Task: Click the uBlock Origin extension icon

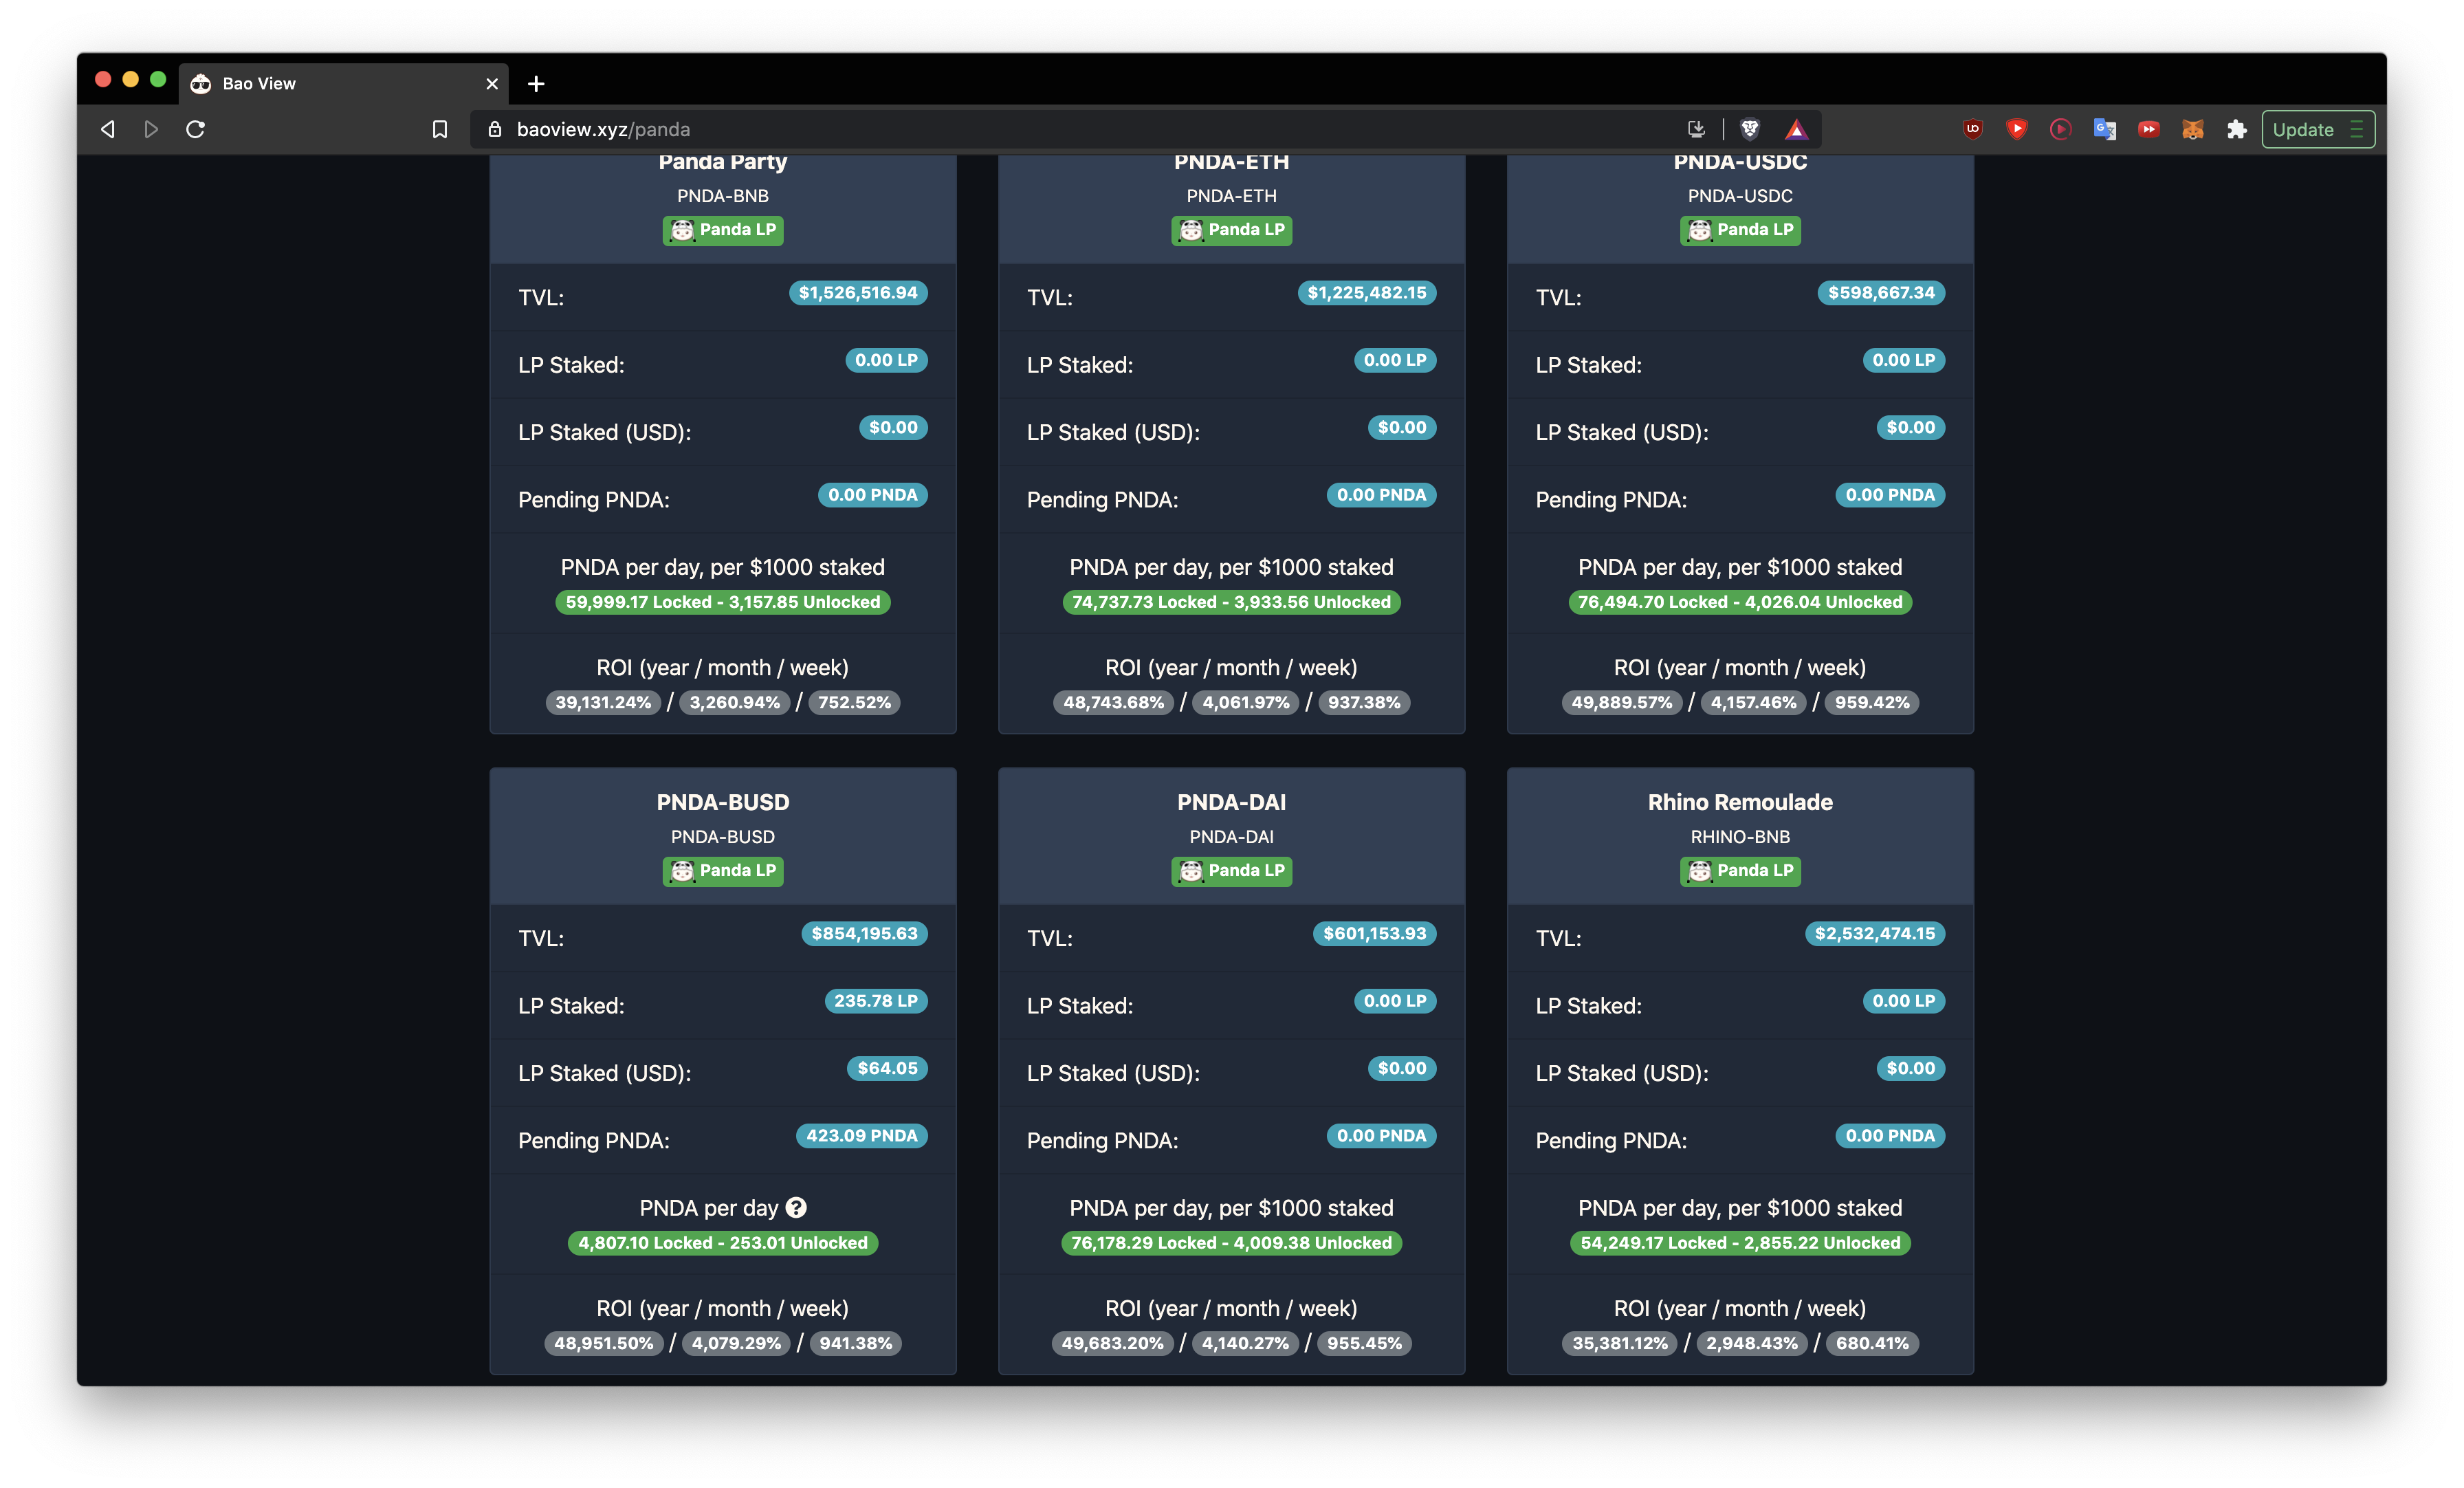Action: 1973,129
